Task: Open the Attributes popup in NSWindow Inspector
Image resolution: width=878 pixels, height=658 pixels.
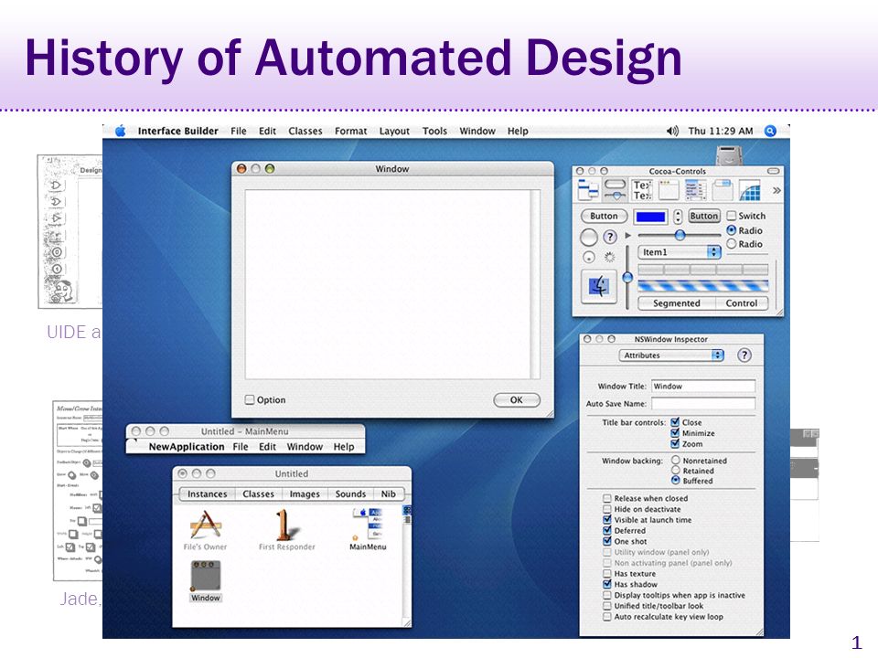Action: (x=671, y=356)
